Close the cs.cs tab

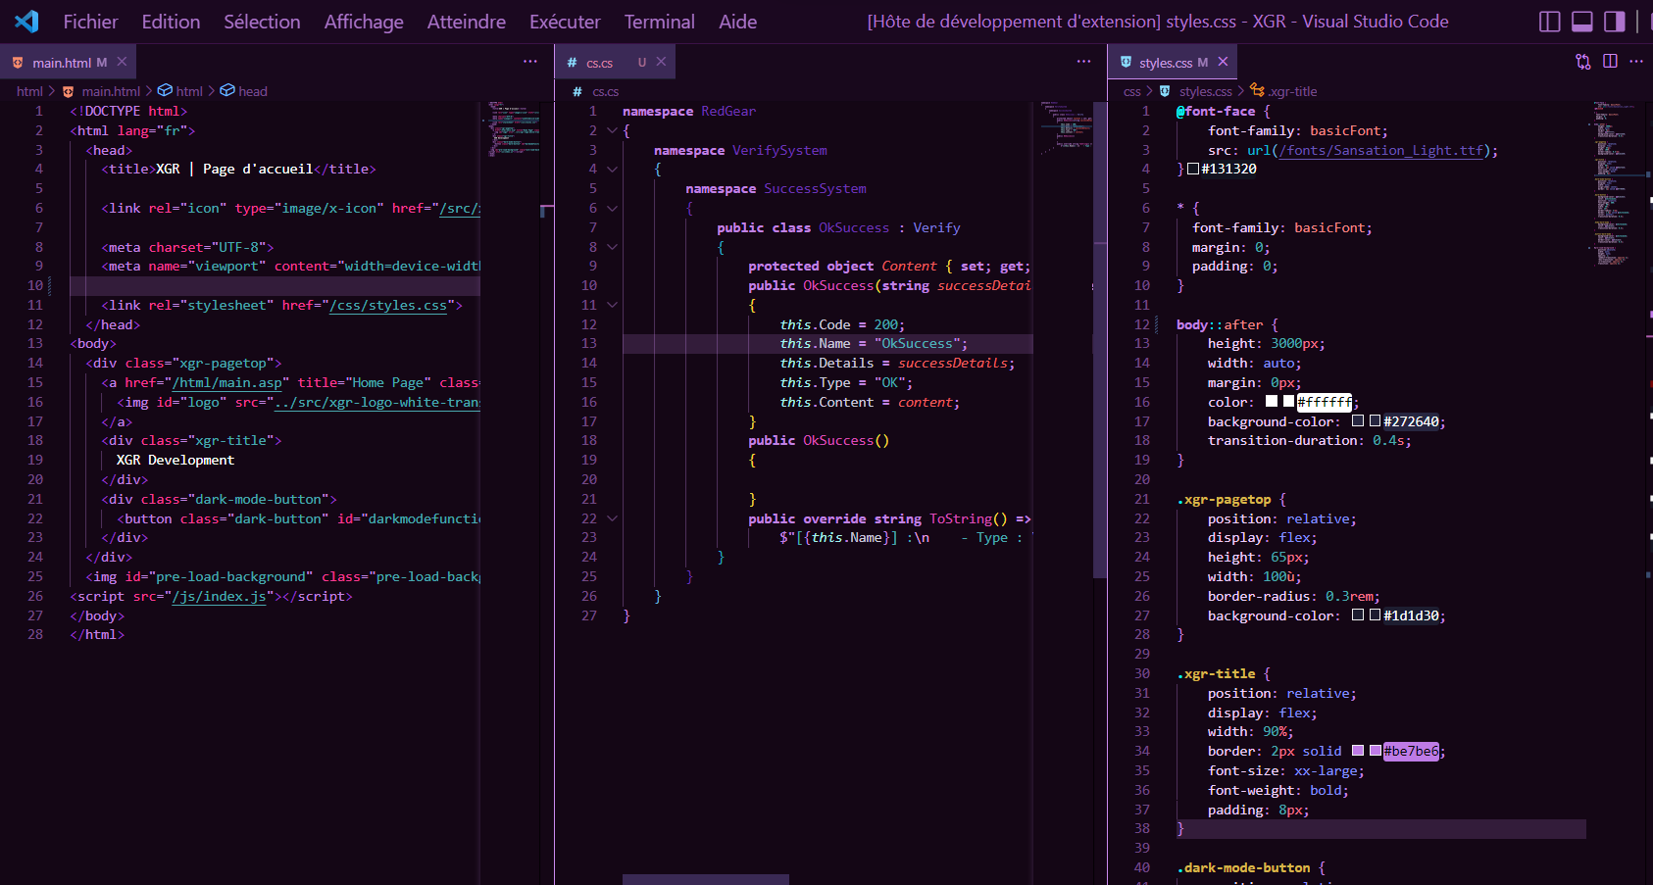click(x=661, y=62)
